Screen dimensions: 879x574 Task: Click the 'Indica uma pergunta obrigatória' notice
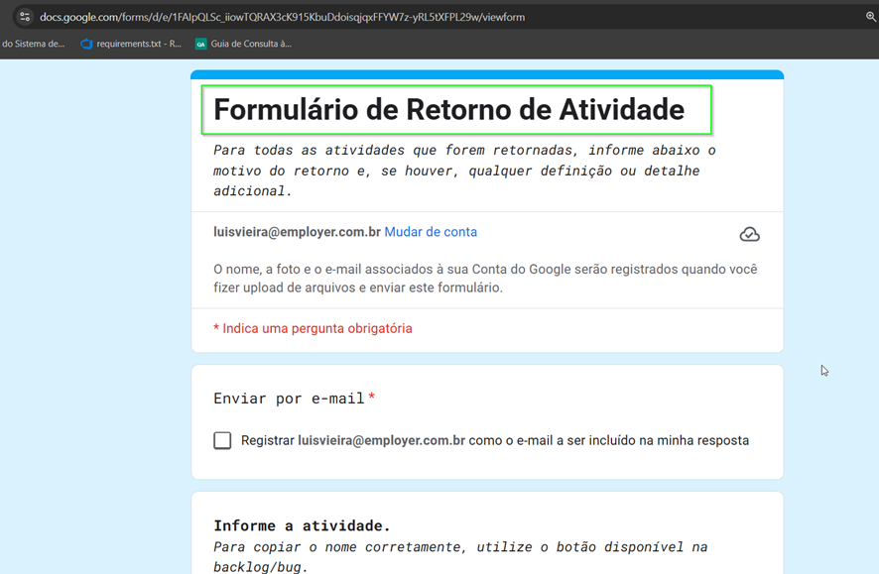313,329
